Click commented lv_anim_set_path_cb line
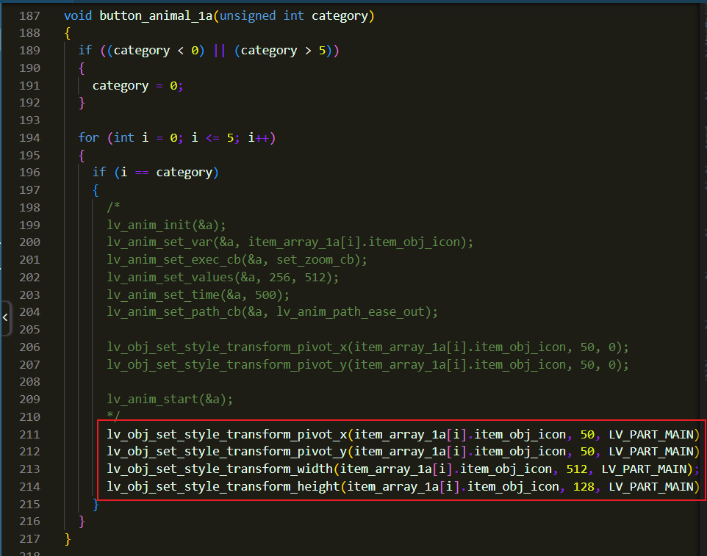 (x=273, y=312)
